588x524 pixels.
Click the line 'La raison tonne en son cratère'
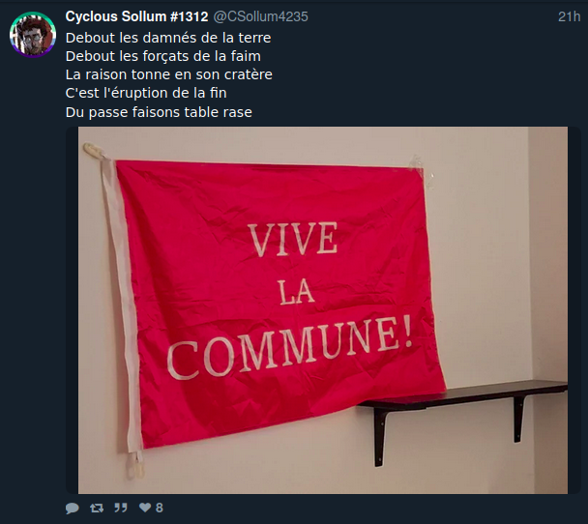pos(168,74)
